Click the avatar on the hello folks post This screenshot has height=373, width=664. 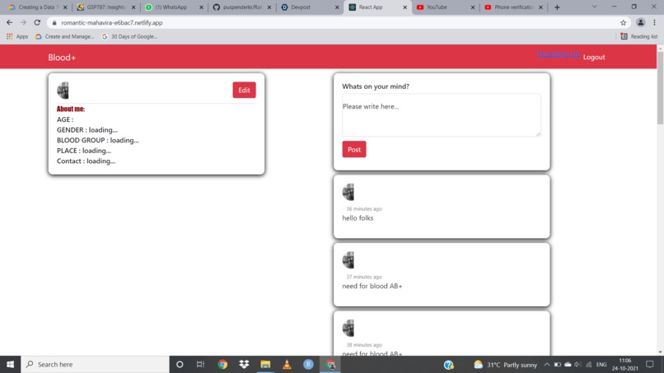click(348, 192)
